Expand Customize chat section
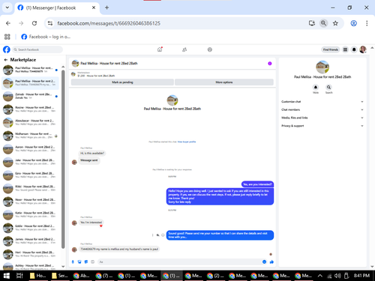375x281 pixels. click(x=322, y=102)
